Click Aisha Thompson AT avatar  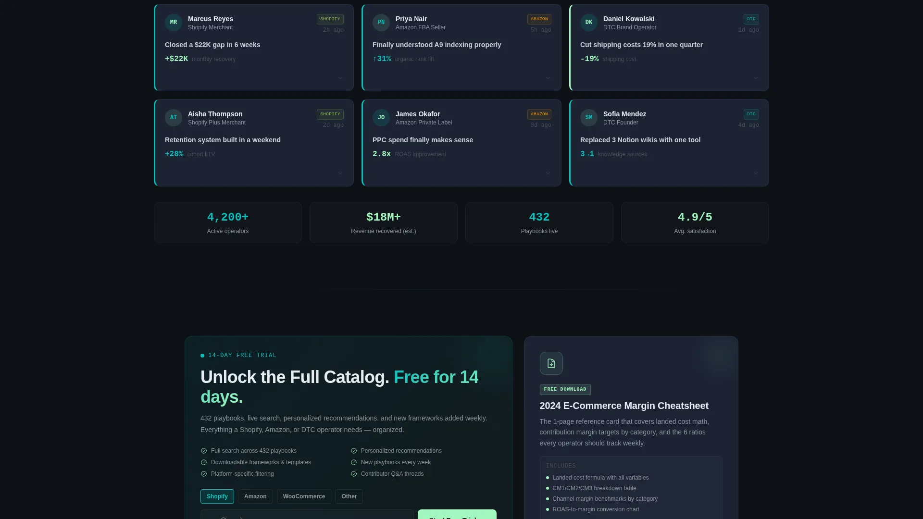pyautogui.click(x=174, y=118)
